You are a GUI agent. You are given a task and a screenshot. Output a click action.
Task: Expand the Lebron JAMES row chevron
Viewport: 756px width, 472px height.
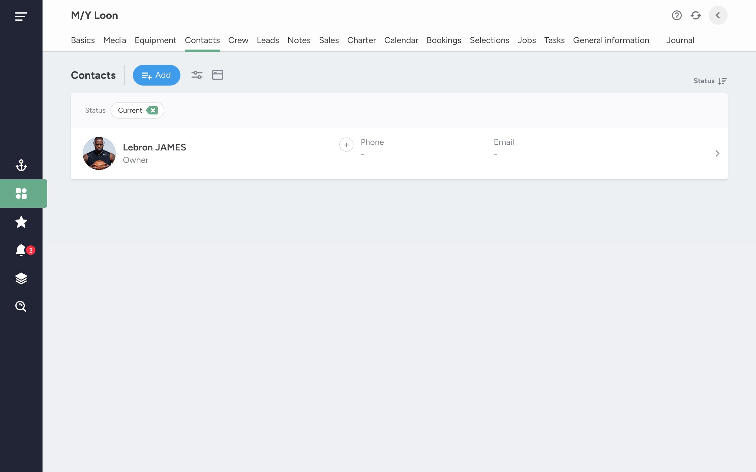click(717, 153)
